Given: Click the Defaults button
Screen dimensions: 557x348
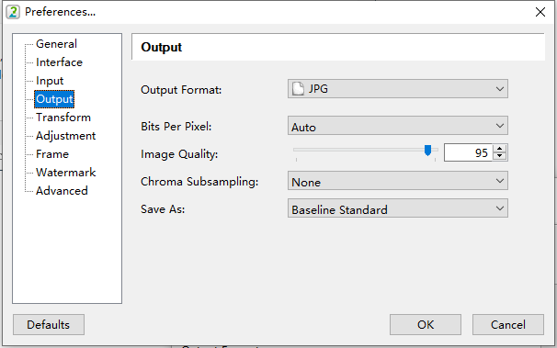Looking at the screenshot, I should (x=49, y=325).
